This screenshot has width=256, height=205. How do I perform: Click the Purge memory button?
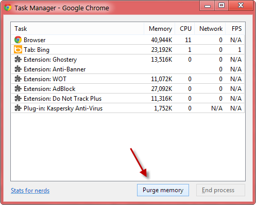point(163,190)
